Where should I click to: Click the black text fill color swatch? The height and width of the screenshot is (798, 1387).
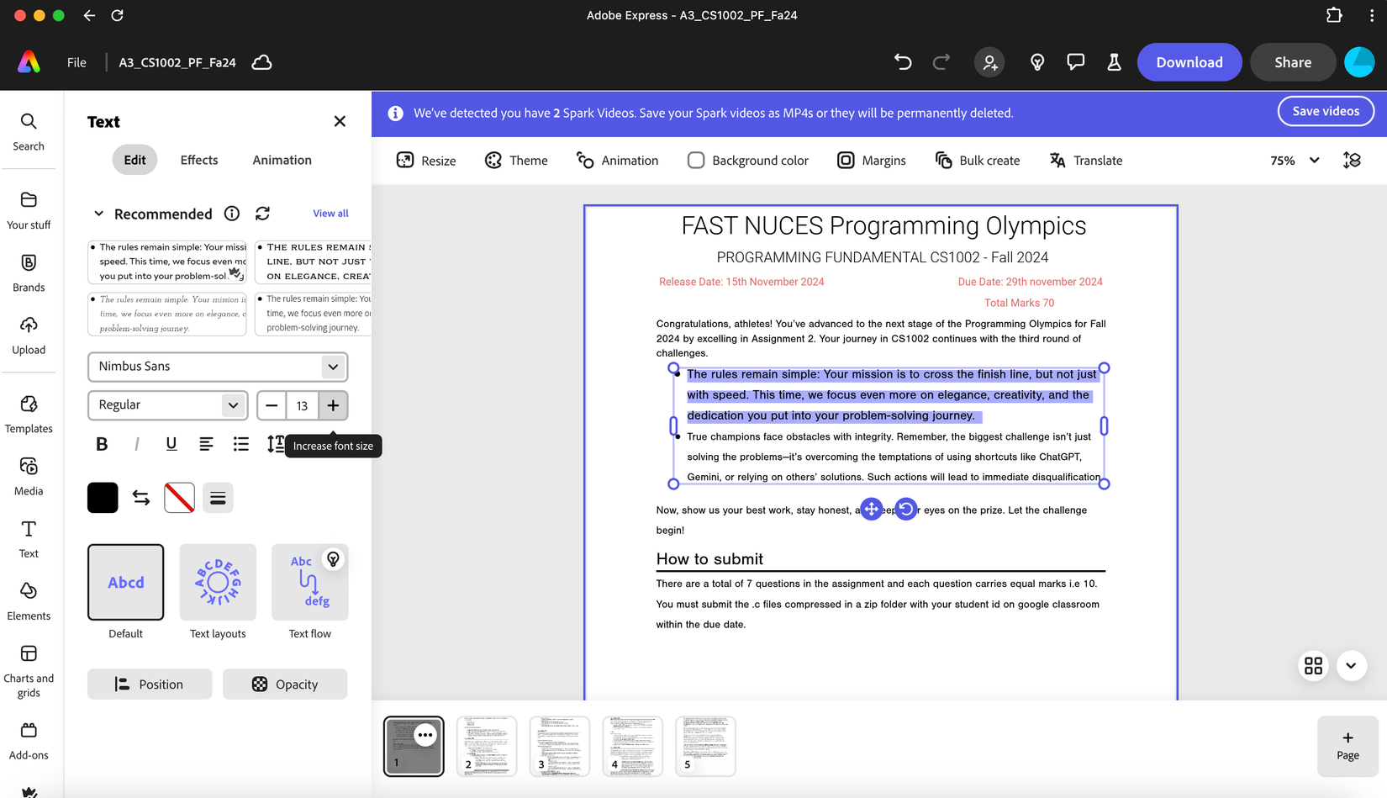click(x=103, y=498)
